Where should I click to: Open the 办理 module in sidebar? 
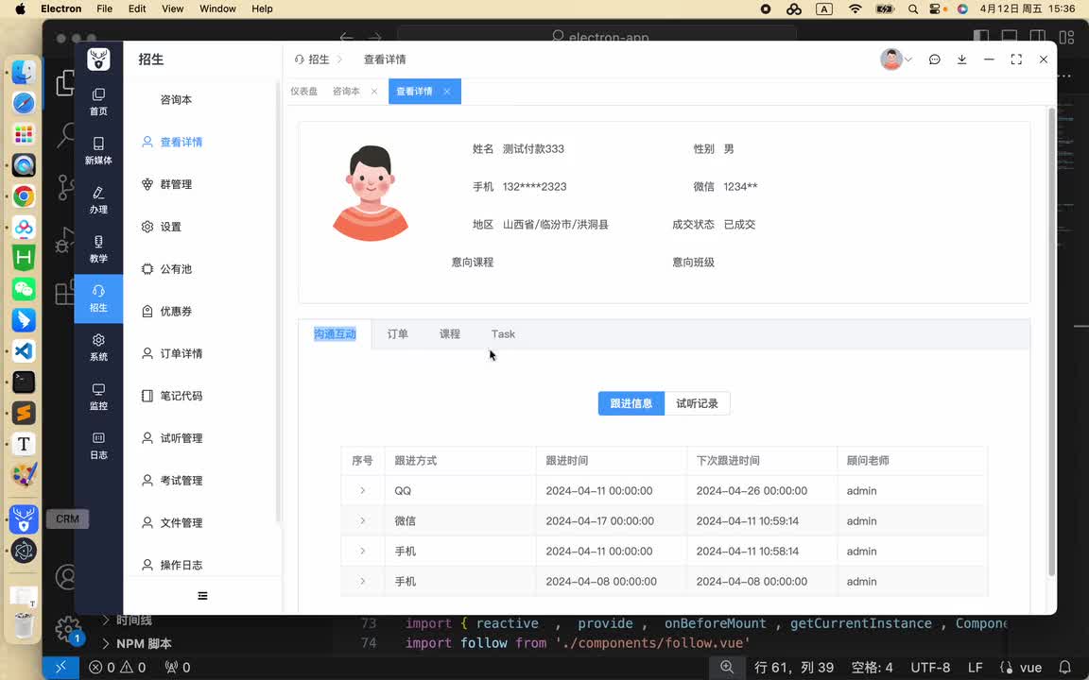tap(98, 200)
